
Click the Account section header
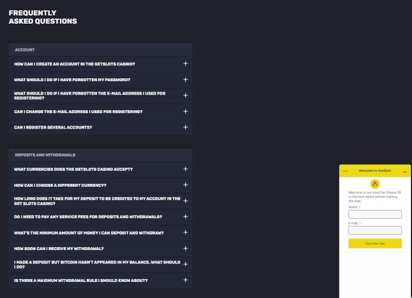tap(100, 49)
